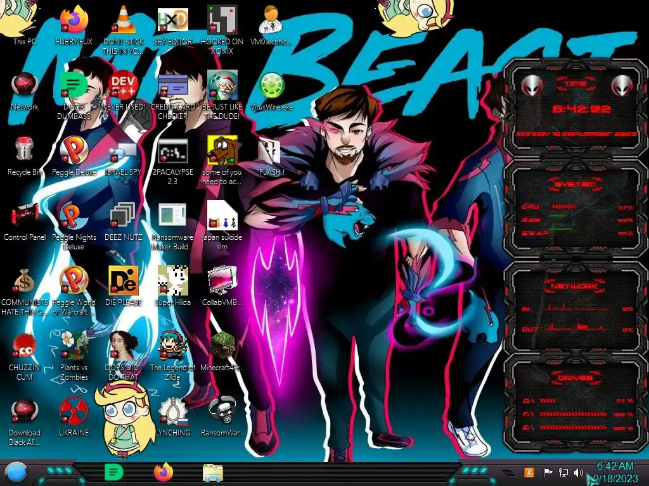Click the TIME header in the widget

(x=575, y=84)
